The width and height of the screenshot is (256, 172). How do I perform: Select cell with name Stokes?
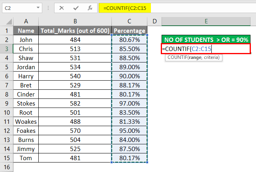coord(26,103)
